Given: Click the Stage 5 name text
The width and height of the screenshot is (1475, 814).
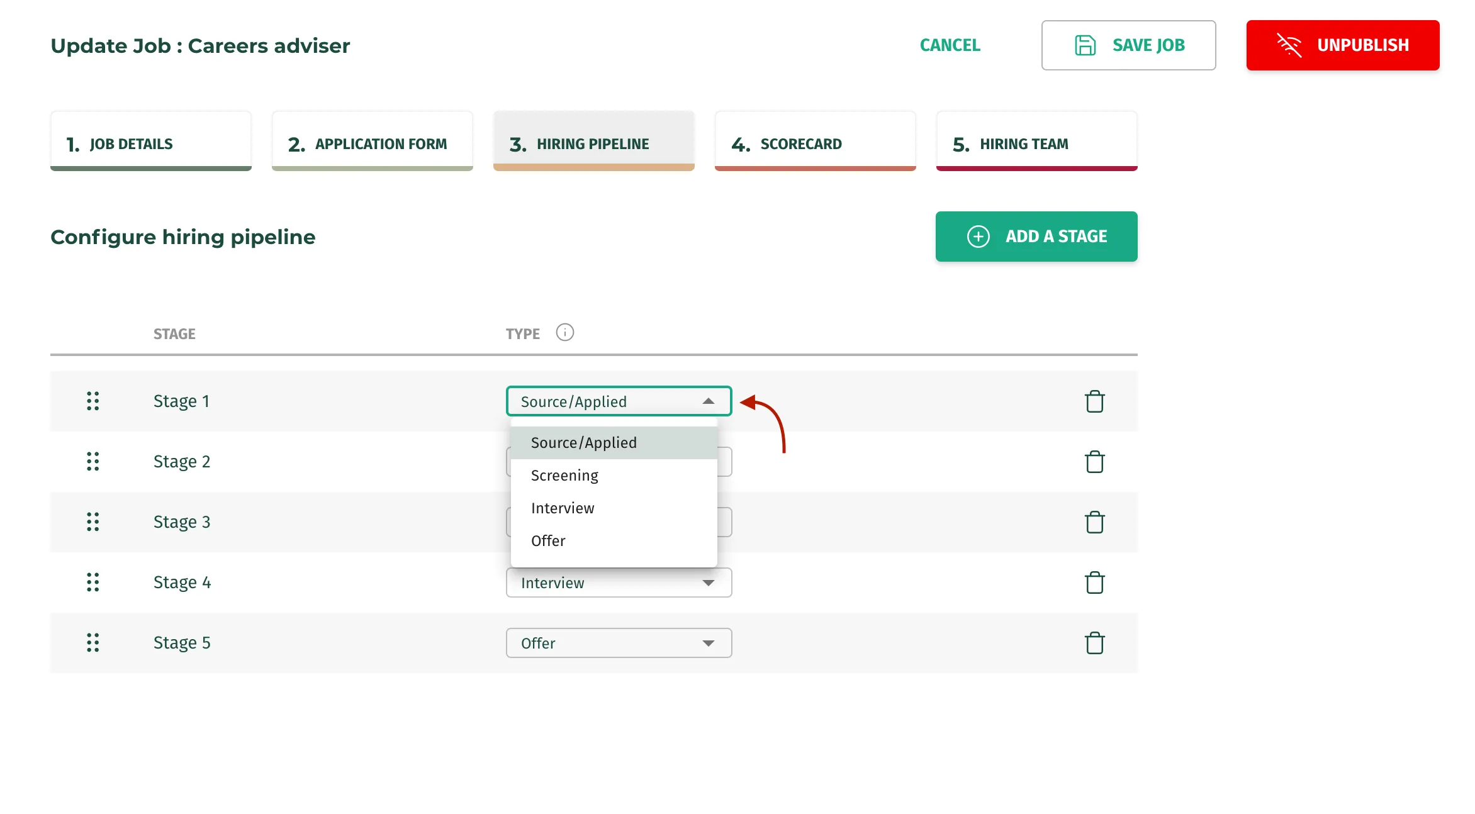Looking at the screenshot, I should tap(182, 643).
